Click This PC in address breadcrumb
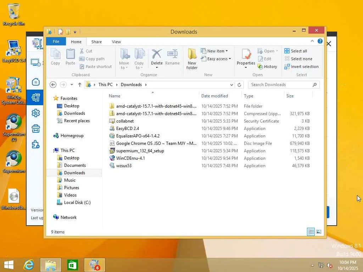The height and width of the screenshot is (272, 363). 105,85
